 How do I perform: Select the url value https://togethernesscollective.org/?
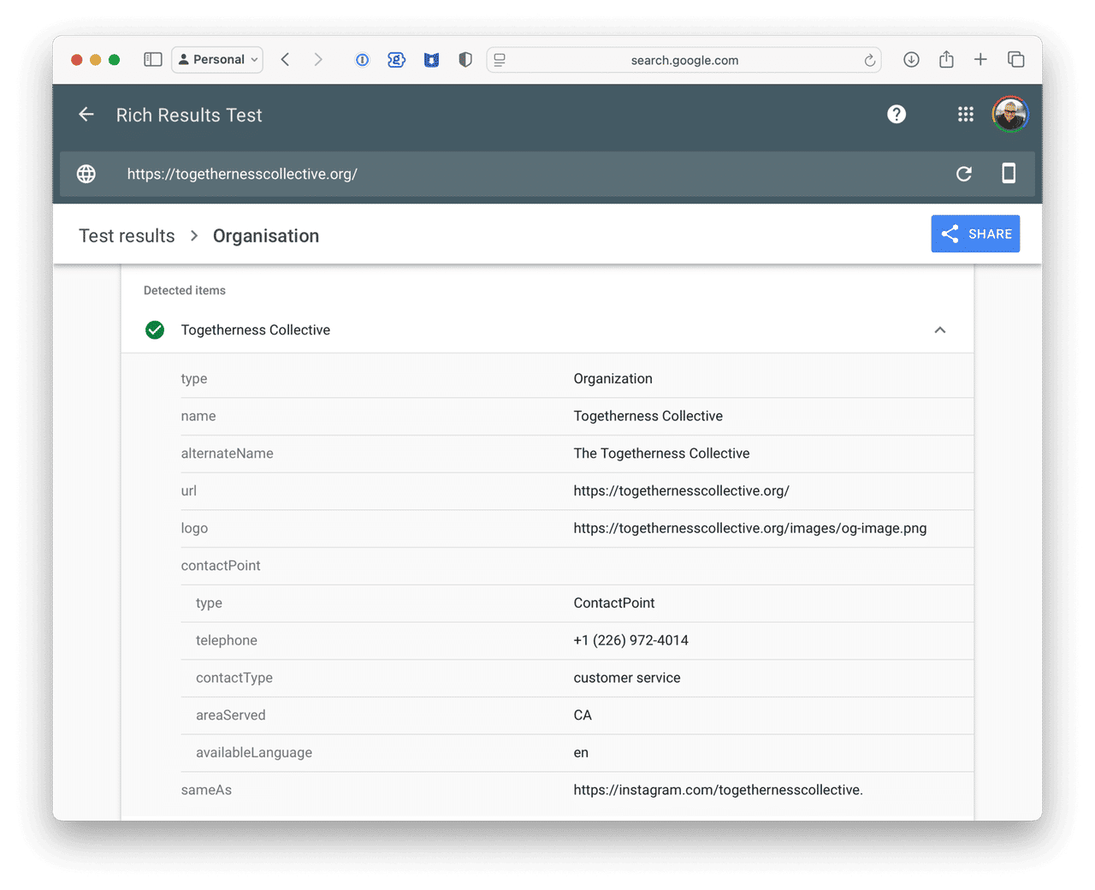[681, 491]
